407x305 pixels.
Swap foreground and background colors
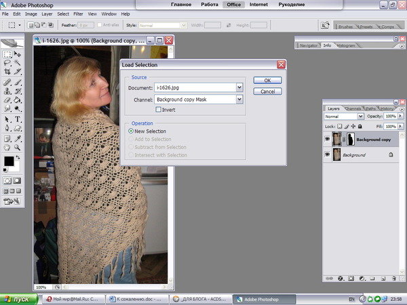(x=18, y=157)
